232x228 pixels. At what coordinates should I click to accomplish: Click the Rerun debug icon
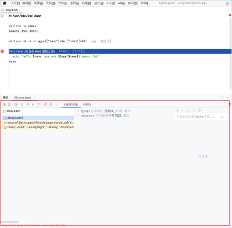coord(4,104)
